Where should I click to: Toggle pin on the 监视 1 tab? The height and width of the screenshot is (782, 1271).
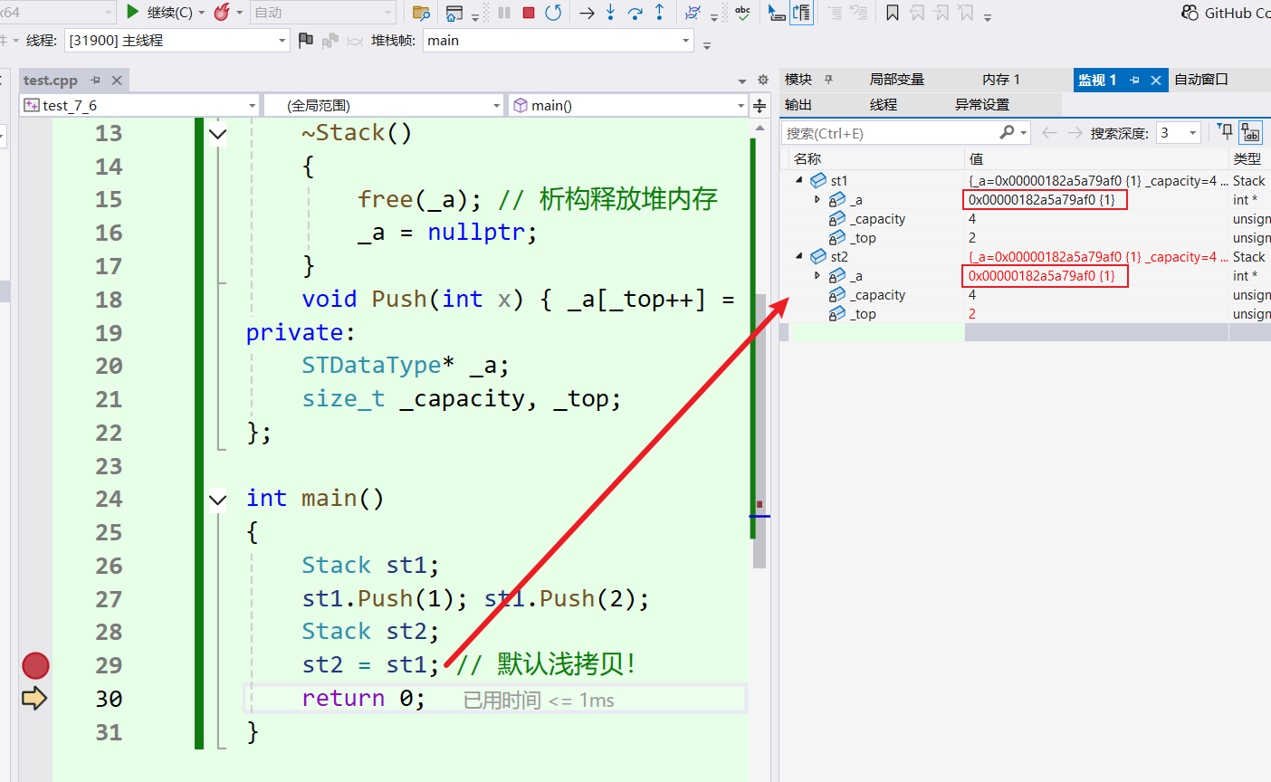click(1134, 81)
